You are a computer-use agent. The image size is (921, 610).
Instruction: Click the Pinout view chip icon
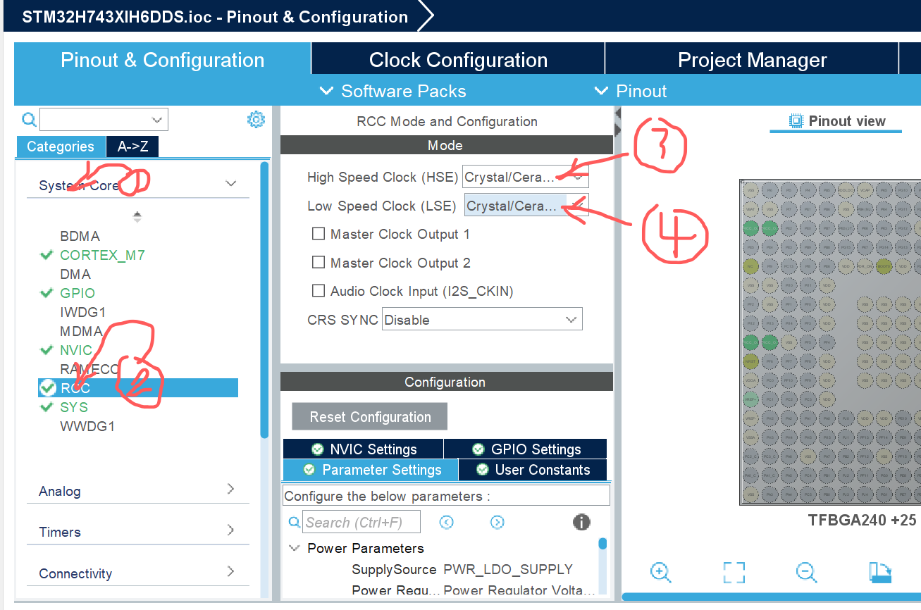796,120
